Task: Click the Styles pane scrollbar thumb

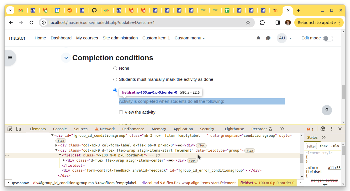Action: [343, 150]
